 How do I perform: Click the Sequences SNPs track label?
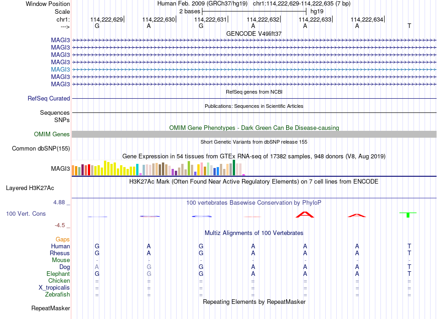tap(55, 116)
